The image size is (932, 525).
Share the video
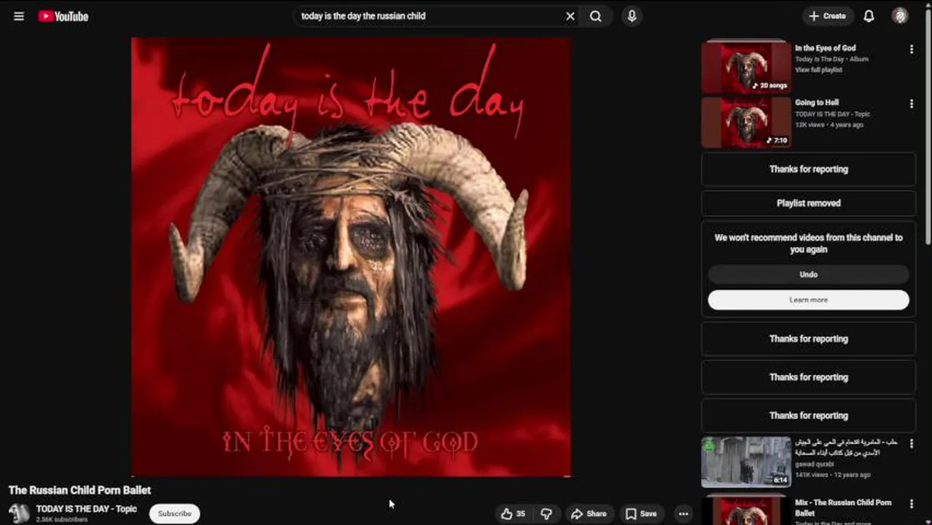point(589,514)
